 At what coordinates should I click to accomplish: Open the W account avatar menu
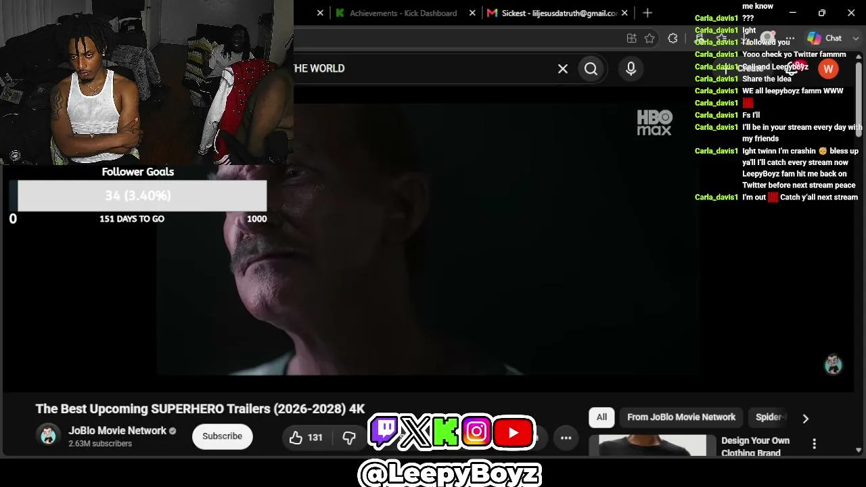[828, 68]
